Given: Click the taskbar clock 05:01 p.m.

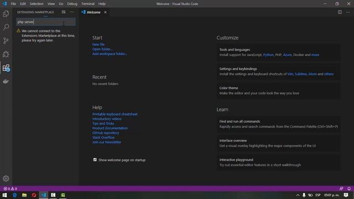Looking at the screenshot, I should click(331, 195).
